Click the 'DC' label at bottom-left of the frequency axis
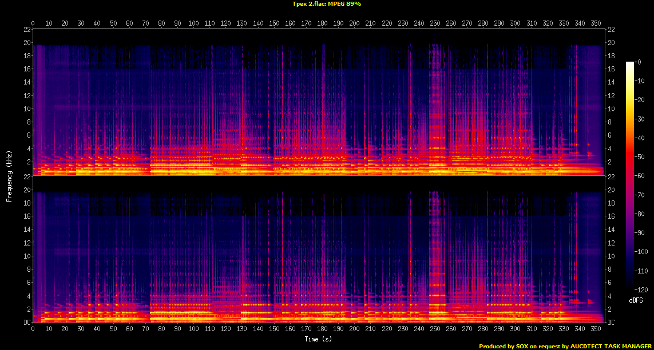This screenshot has width=654, height=350. pyautogui.click(x=26, y=323)
